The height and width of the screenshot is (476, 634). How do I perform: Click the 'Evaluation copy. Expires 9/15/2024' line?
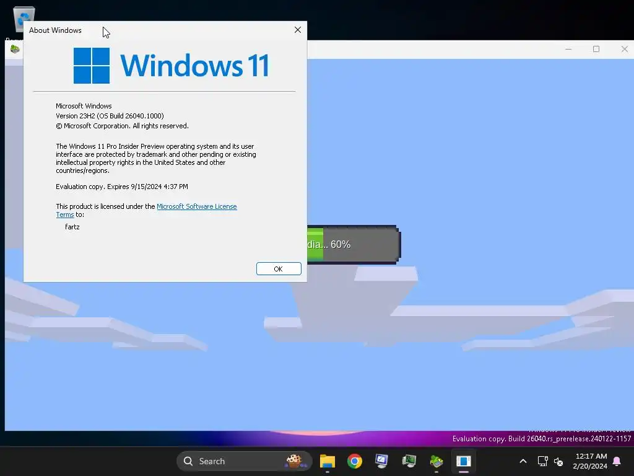tap(122, 187)
